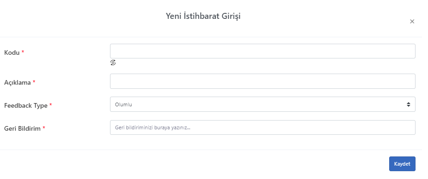The height and width of the screenshot is (179, 428).
Task: Click the required asterisk after Feedback Type
Action: (50, 104)
